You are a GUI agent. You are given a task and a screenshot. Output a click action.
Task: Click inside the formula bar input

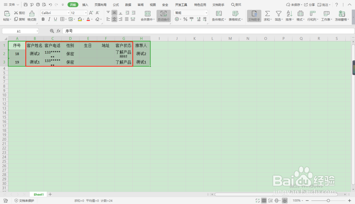coord(208,31)
